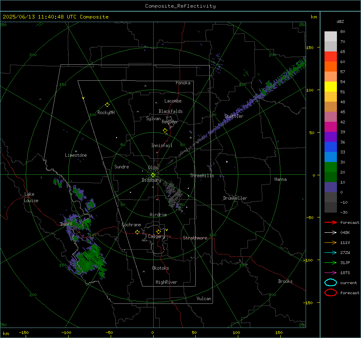This screenshot has height=338, width=361.
Task: Click the Banff label on map
Action: click(x=66, y=224)
